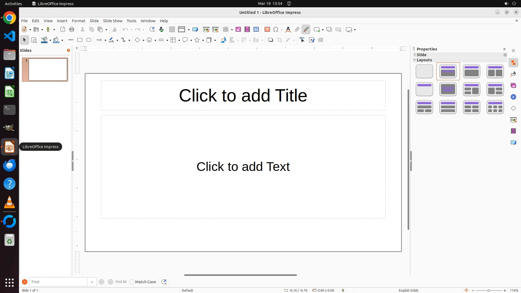The width and height of the screenshot is (521, 293).
Task: Open the Find history dropdown arrow
Action: point(92,282)
